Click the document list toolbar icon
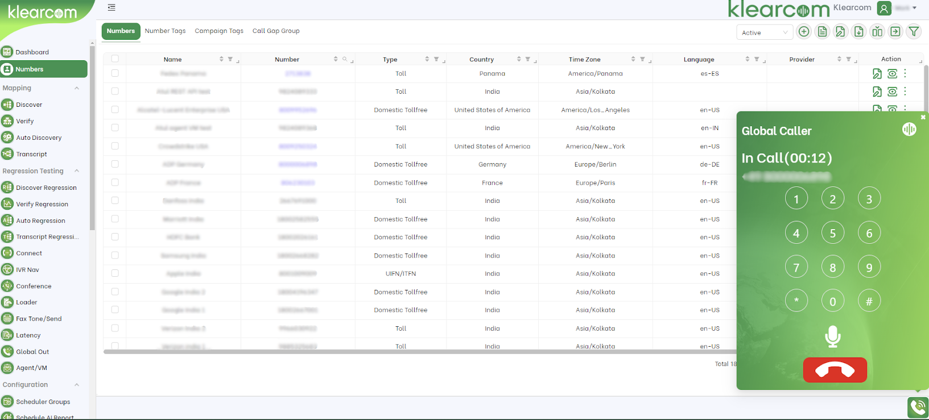This screenshot has width=929, height=420. pyautogui.click(x=823, y=32)
